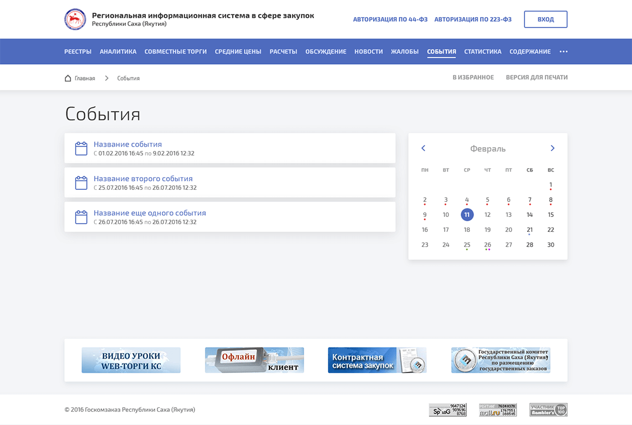Click calendar icon beside 'Название еще одного события'
Image resolution: width=632 pixels, height=425 pixels.
[81, 217]
